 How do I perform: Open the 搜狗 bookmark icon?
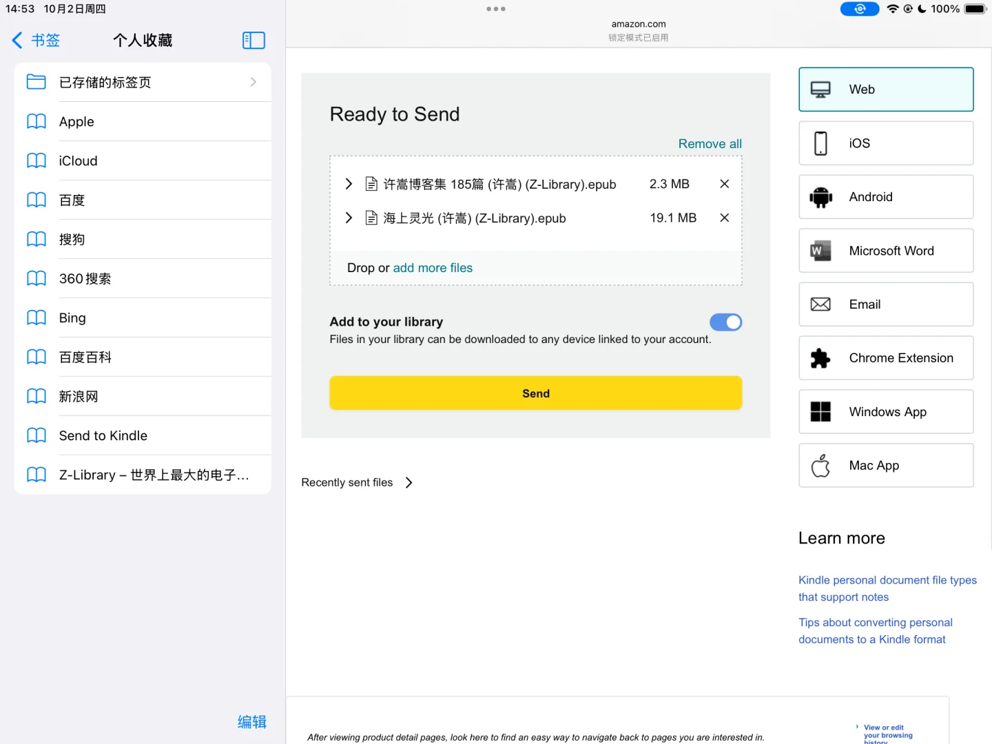pos(36,239)
